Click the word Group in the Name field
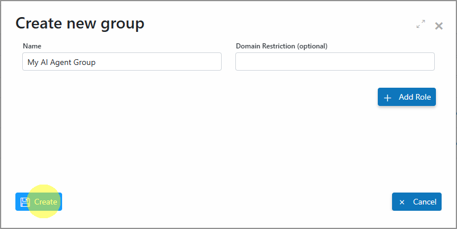 [x=84, y=63]
